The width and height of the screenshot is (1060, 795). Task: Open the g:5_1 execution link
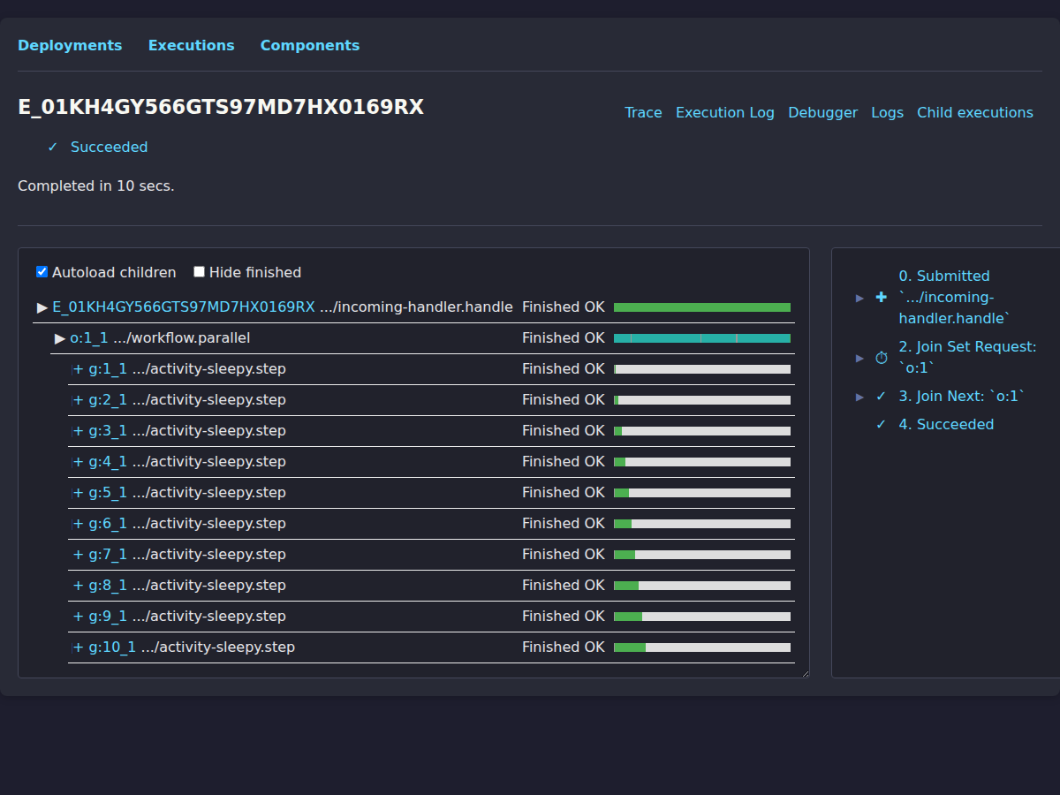[x=108, y=493]
